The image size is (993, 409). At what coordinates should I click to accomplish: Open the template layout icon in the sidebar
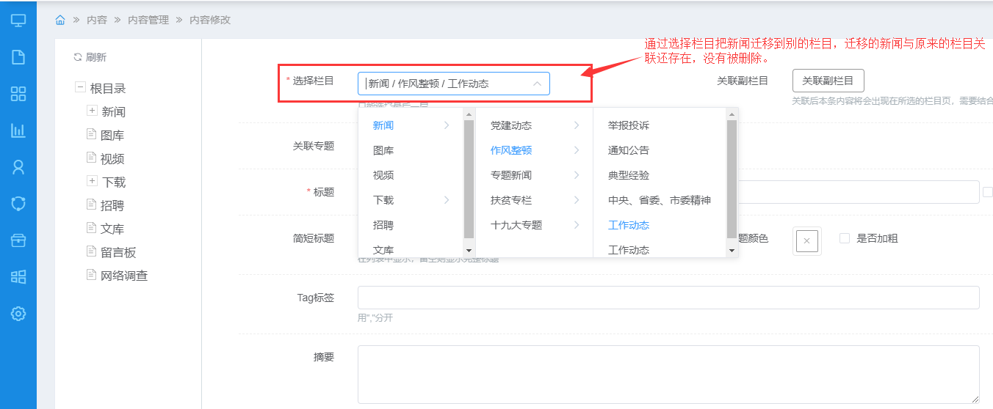[18, 277]
